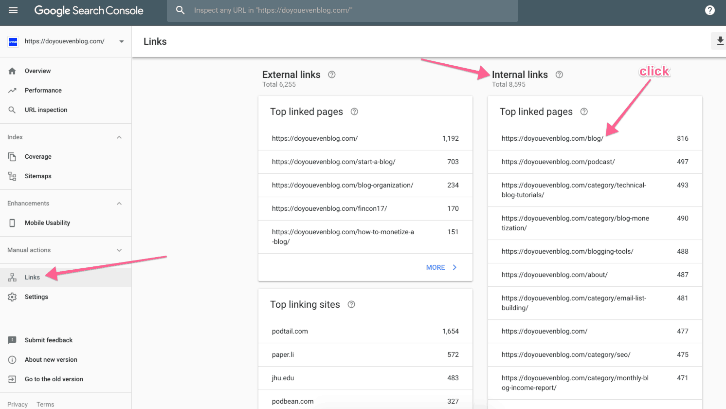Image resolution: width=726 pixels, height=409 pixels.
Task: Open internal /podcast/ row
Action: click(x=595, y=162)
